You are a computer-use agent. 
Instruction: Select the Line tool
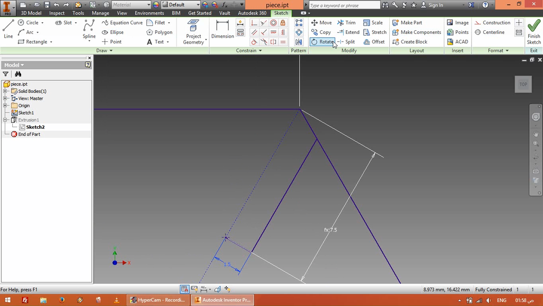tap(8, 29)
